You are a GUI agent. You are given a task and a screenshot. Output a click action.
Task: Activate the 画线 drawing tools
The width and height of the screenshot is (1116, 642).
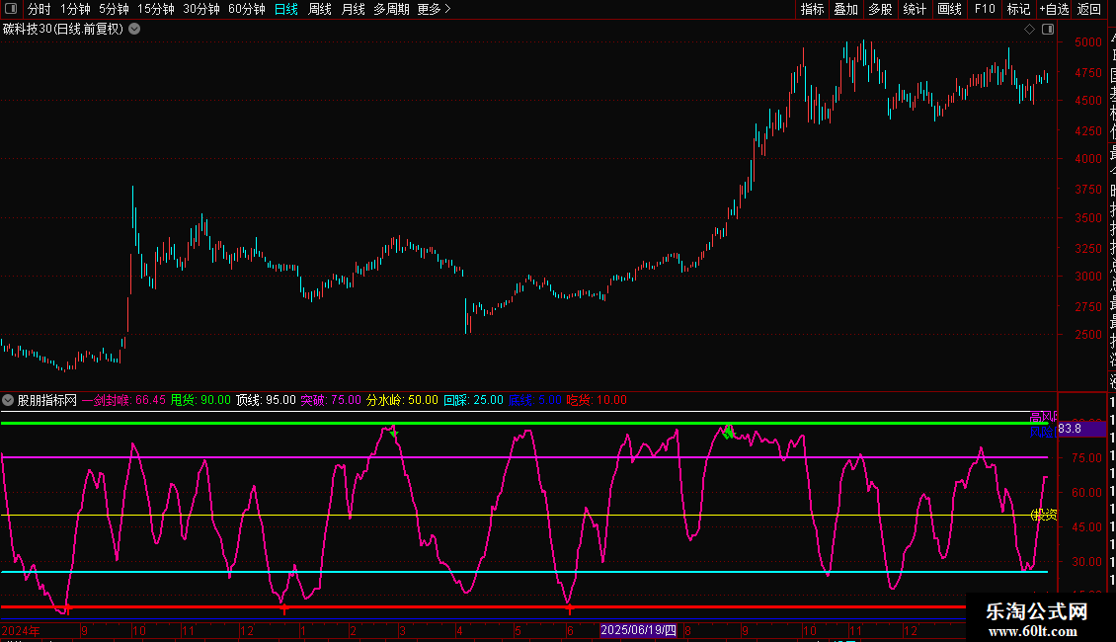coord(949,9)
